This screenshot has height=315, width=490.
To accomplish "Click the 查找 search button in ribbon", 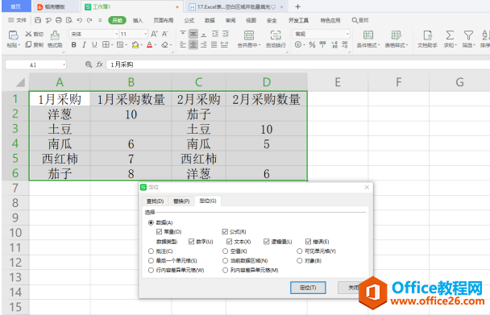I will coord(360,20).
